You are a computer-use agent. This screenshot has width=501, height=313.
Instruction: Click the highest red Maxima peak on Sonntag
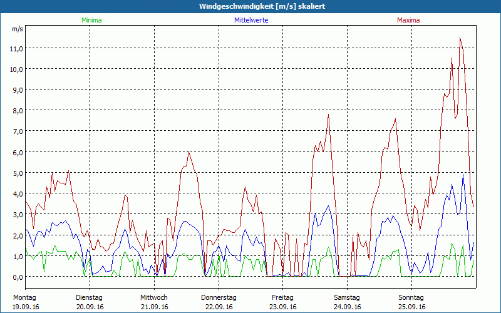460,38
